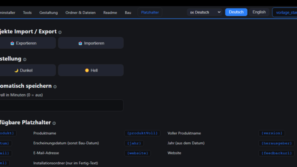Activate the Dunkel dark theme
297x167 pixels.
28,70
